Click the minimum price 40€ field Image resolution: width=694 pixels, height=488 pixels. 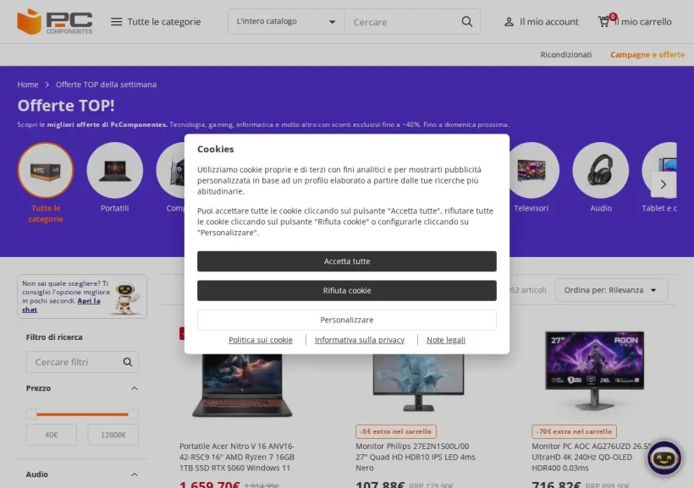(x=52, y=435)
